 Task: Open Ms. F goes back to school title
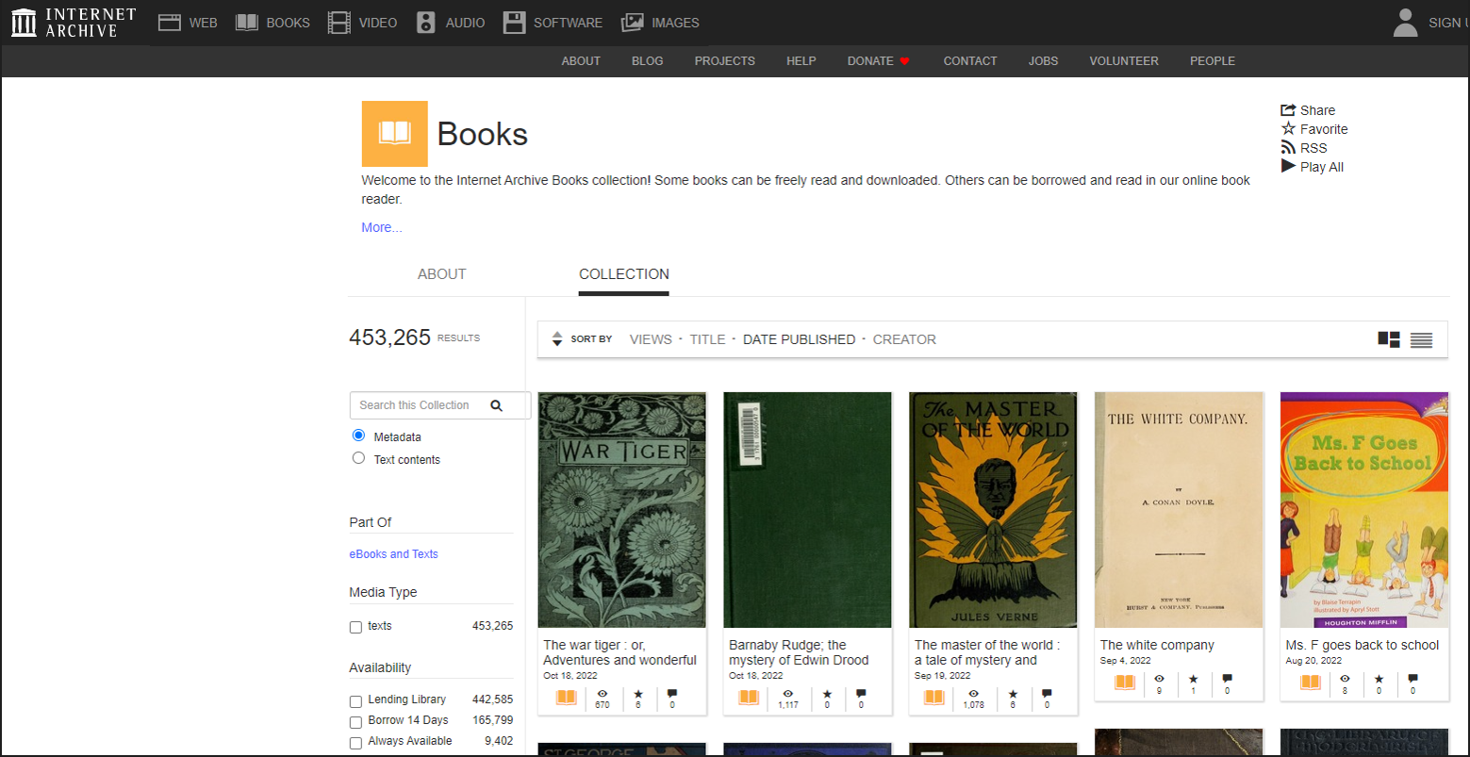[1363, 645]
